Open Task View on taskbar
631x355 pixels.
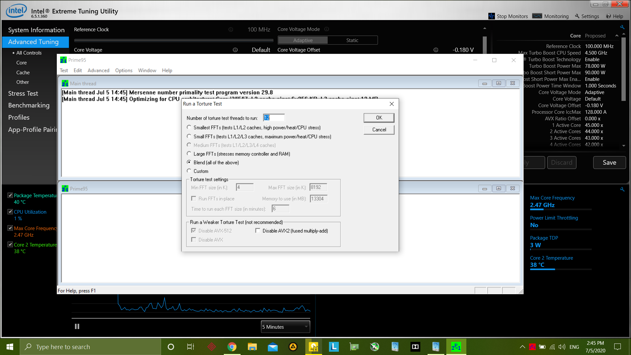pyautogui.click(x=191, y=347)
